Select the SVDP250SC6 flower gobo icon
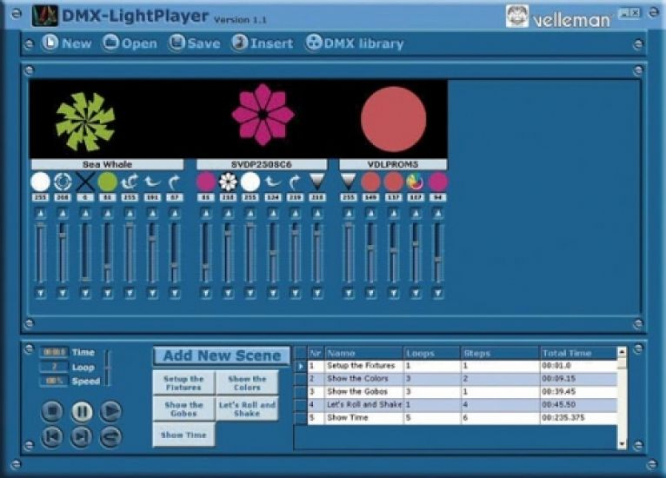The image size is (666, 478). pyautogui.click(x=228, y=182)
